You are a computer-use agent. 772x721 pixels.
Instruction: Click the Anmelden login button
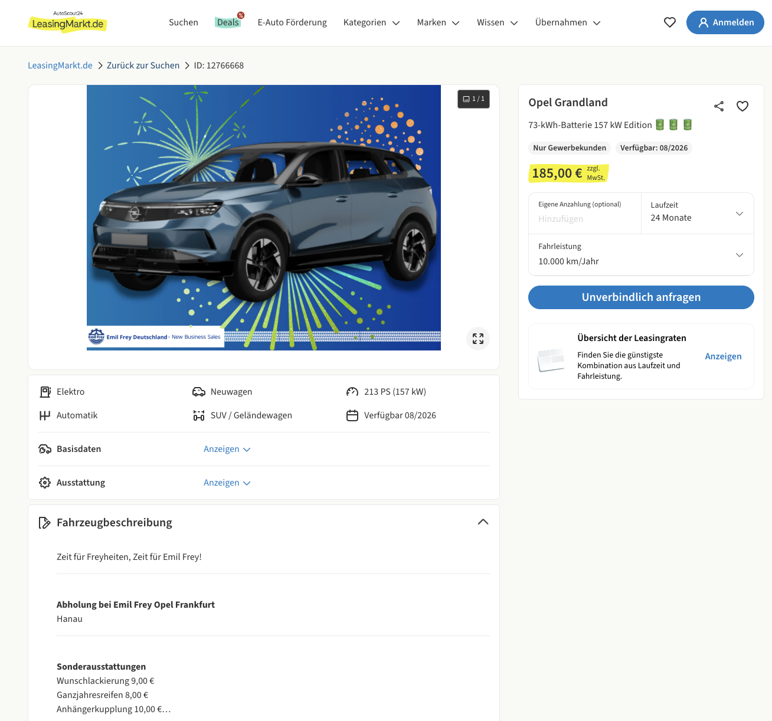pos(725,22)
